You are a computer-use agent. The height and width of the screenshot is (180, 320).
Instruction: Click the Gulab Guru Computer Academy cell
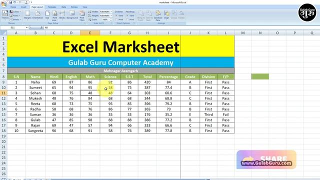[120, 62]
